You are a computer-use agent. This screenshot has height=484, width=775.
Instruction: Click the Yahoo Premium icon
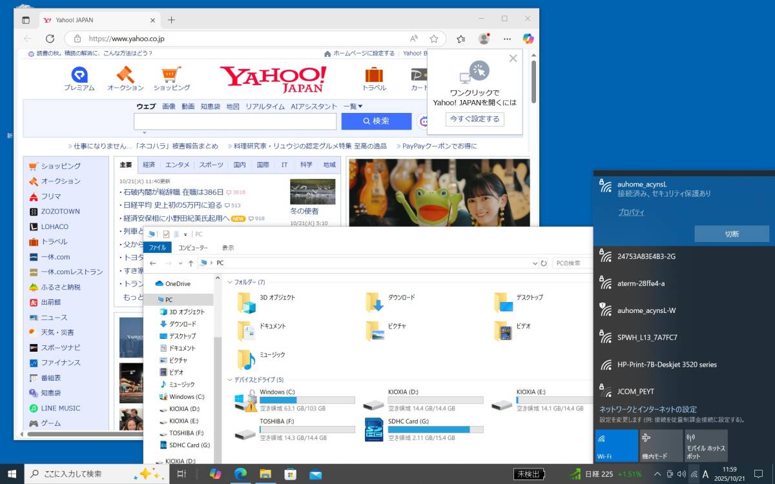[x=79, y=74]
